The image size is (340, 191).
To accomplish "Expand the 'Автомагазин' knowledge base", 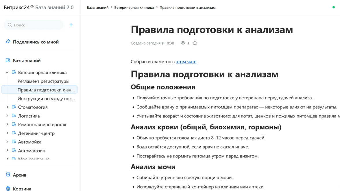I will [7, 150].
